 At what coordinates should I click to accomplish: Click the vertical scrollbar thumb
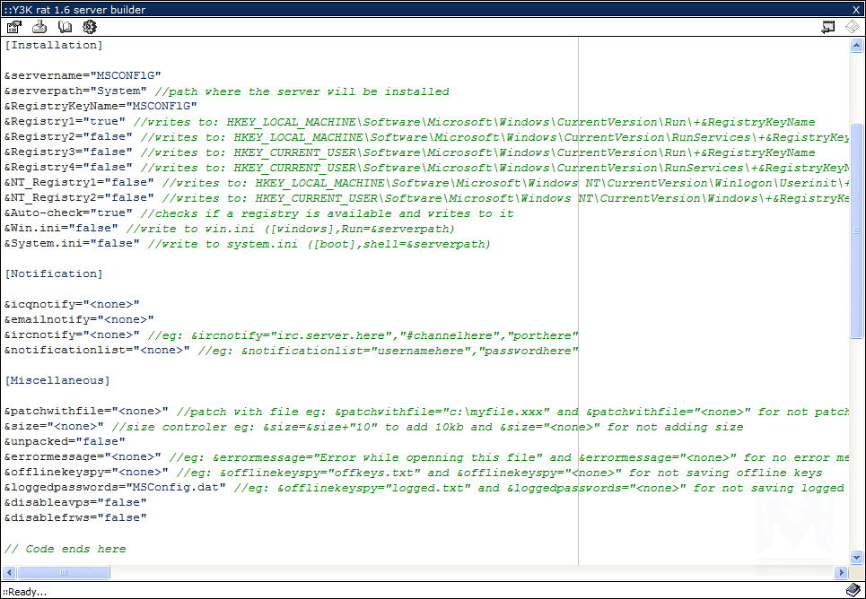[x=856, y=230]
